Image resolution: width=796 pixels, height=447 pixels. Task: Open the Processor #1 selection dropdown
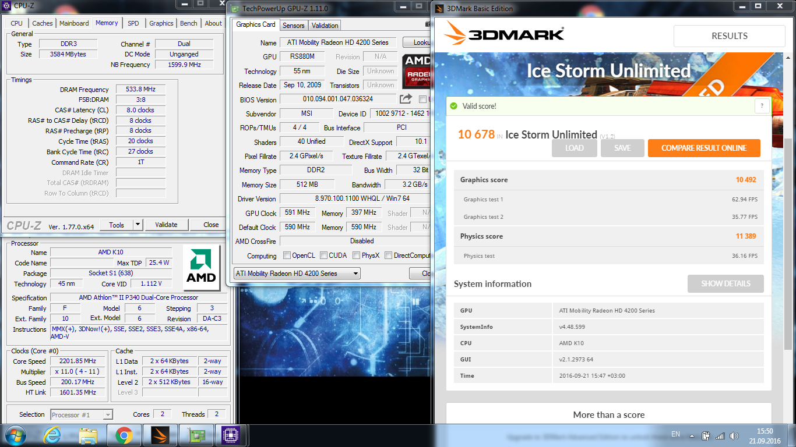pos(82,415)
